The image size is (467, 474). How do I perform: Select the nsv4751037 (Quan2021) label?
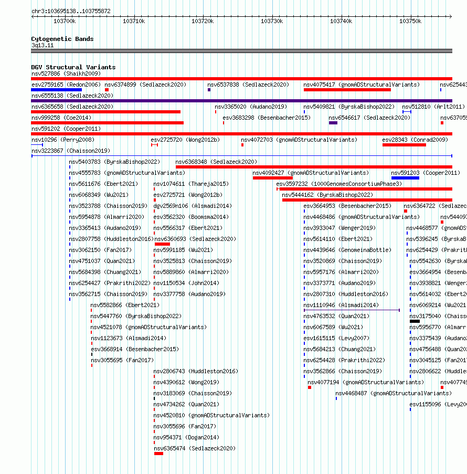[x=102, y=261]
